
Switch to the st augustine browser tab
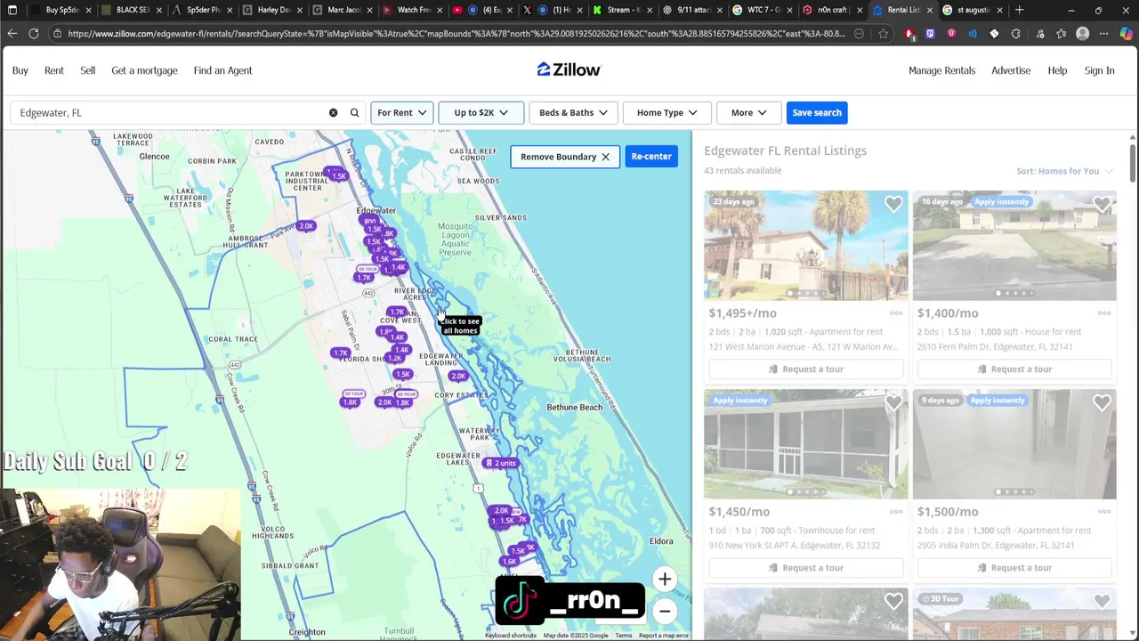tap(972, 10)
